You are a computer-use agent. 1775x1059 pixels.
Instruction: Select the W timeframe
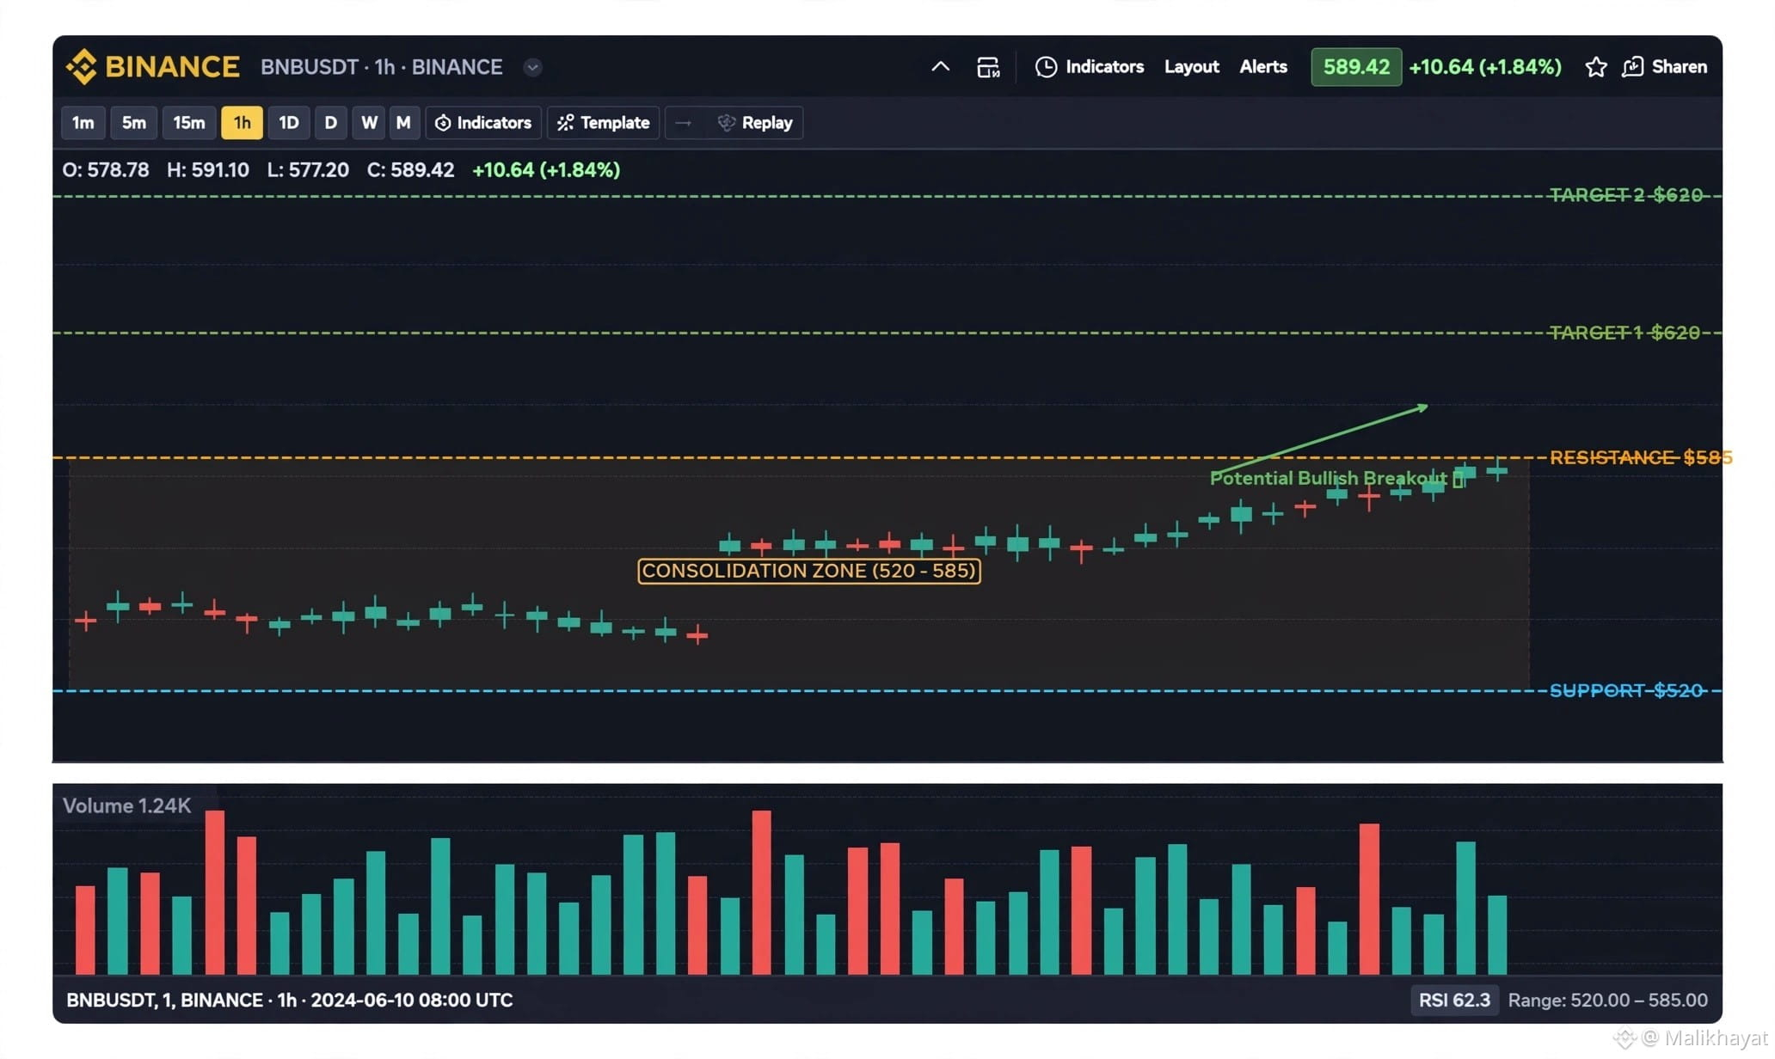369,123
